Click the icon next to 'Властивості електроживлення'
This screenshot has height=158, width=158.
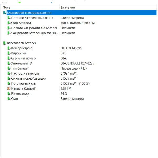pyautogui.click(x=4, y=13)
